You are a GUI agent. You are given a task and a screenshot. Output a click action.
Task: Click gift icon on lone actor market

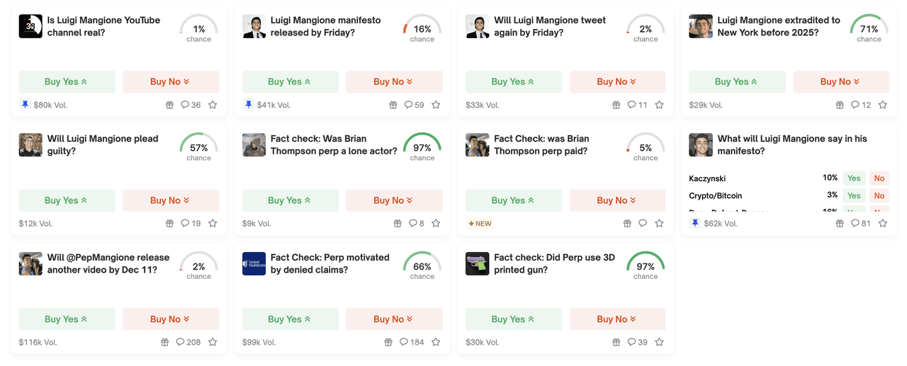click(398, 224)
